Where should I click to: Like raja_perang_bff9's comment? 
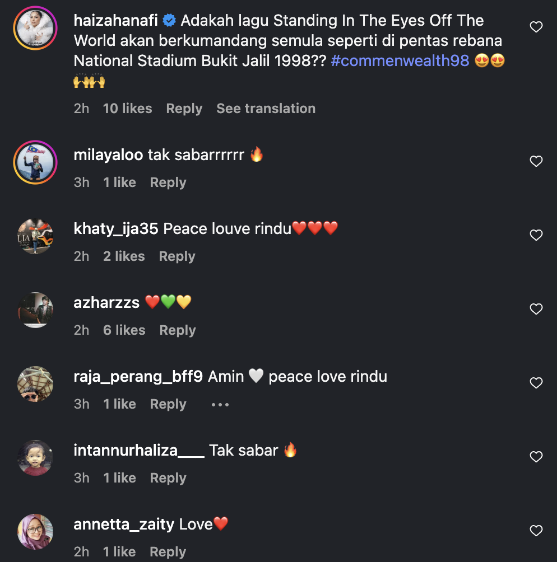point(536,383)
